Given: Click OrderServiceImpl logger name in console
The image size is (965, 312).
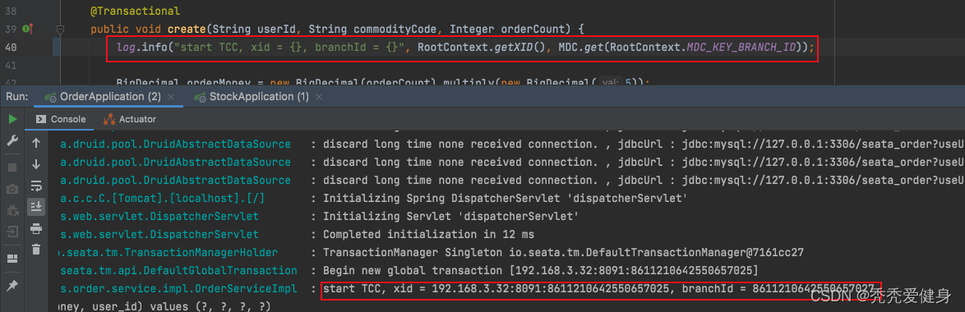Looking at the screenshot, I should coord(178,289).
